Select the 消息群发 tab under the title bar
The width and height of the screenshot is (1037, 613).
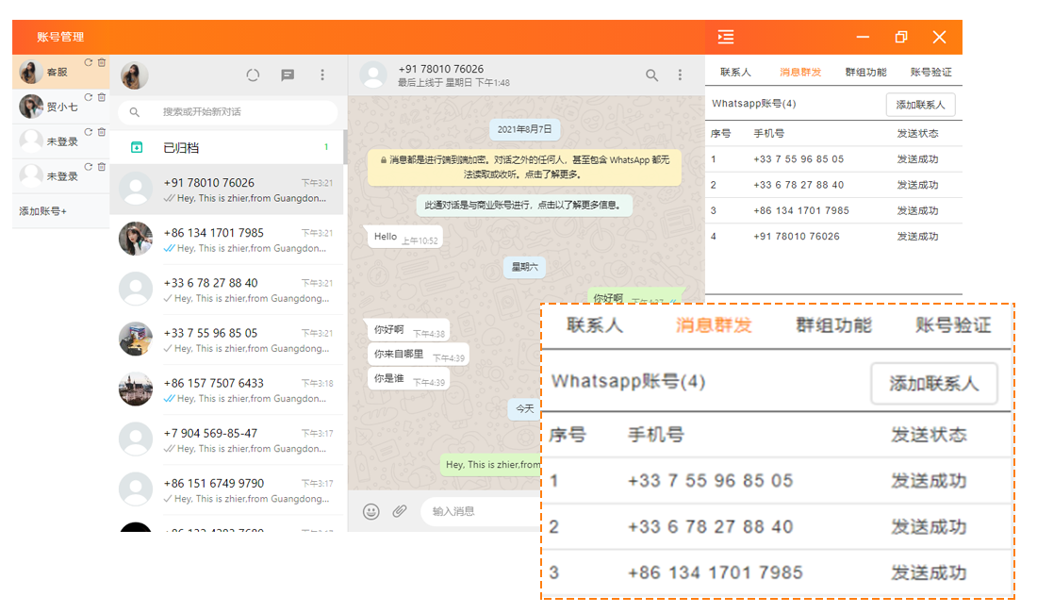click(x=800, y=72)
